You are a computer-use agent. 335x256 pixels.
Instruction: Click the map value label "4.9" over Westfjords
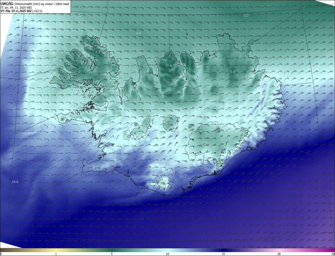(x=98, y=52)
